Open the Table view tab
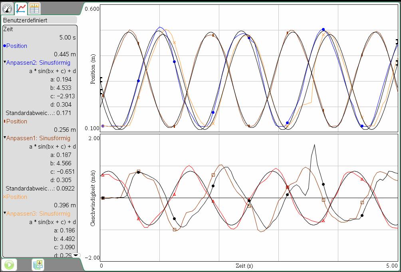401x272 pixels. pos(34,7)
